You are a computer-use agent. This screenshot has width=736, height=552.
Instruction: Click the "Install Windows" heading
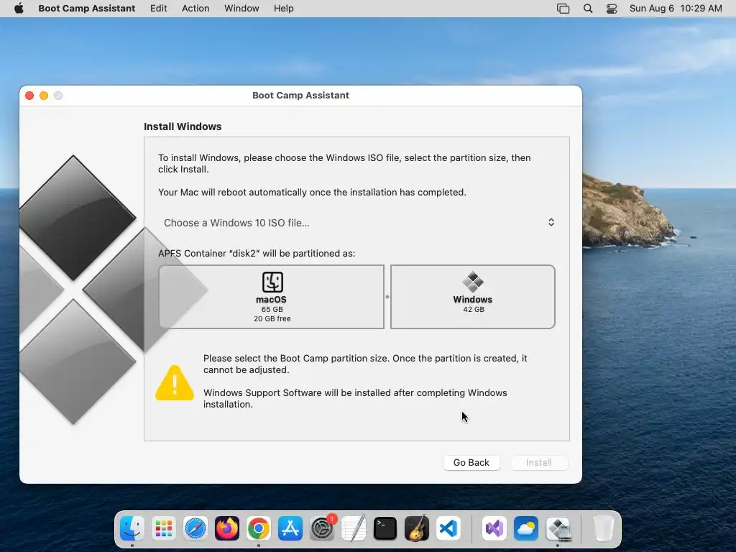point(183,126)
